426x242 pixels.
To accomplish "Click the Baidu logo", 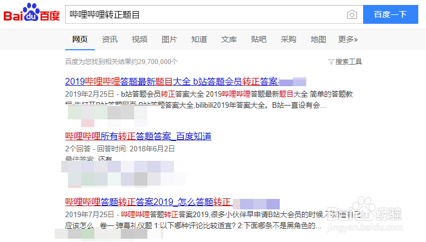I will tap(31, 13).
